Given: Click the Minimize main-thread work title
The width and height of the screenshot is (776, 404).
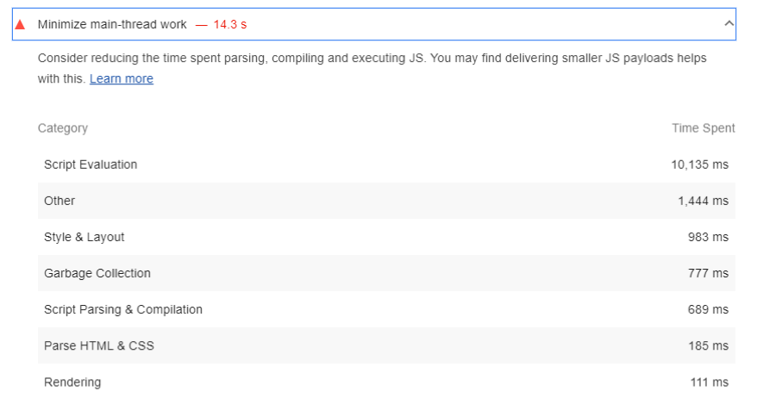Looking at the screenshot, I should point(112,24).
